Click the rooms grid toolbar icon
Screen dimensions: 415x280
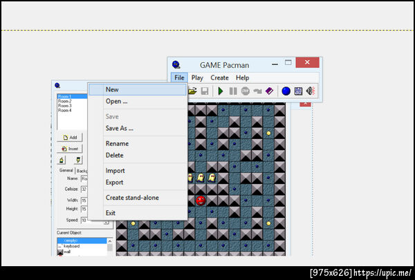click(x=298, y=91)
